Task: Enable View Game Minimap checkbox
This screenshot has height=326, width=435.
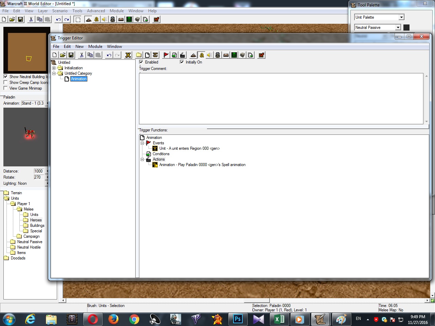Action: pyautogui.click(x=5, y=88)
